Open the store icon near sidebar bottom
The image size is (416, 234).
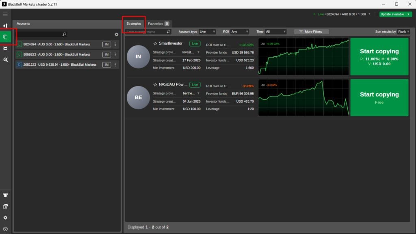pyautogui.click(x=5, y=195)
